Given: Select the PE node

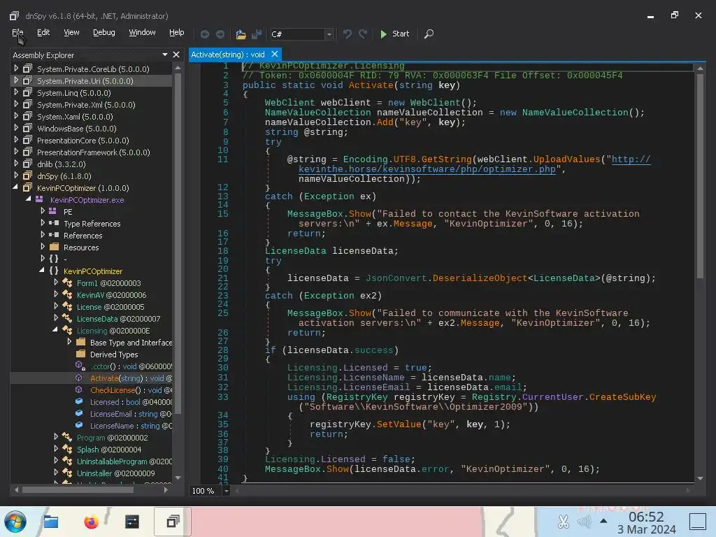Looking at the screenshot, I should 68,212.
